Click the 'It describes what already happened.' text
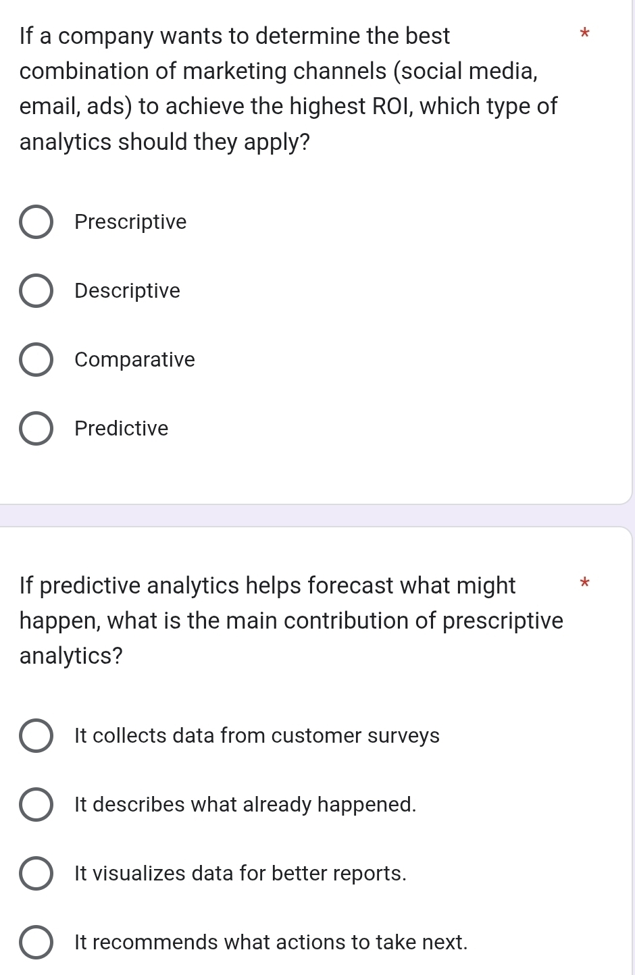635x975 pixels. click(x=245, y=805)
